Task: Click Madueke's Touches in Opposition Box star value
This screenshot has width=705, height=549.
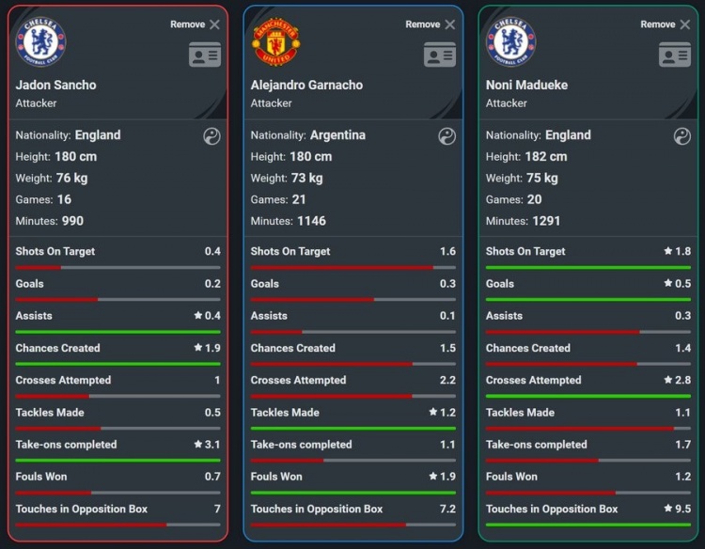Action: (677, 509)
